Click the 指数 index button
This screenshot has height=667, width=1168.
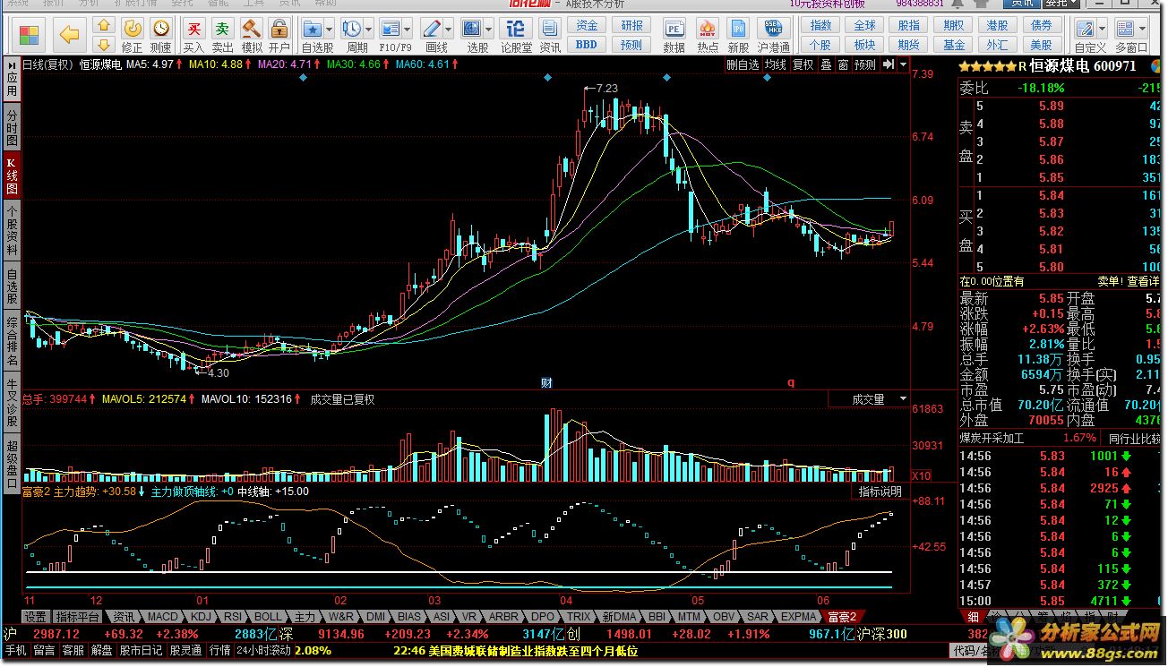point(820,25)
